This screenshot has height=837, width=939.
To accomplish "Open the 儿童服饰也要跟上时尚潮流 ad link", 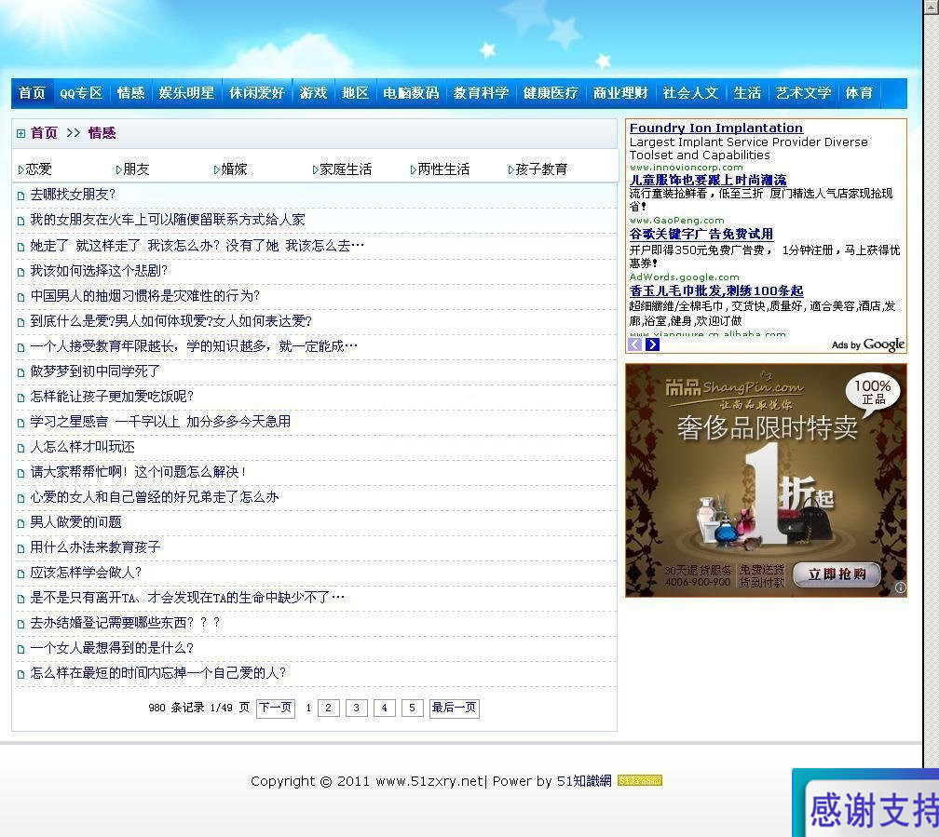I will [708, 180].
